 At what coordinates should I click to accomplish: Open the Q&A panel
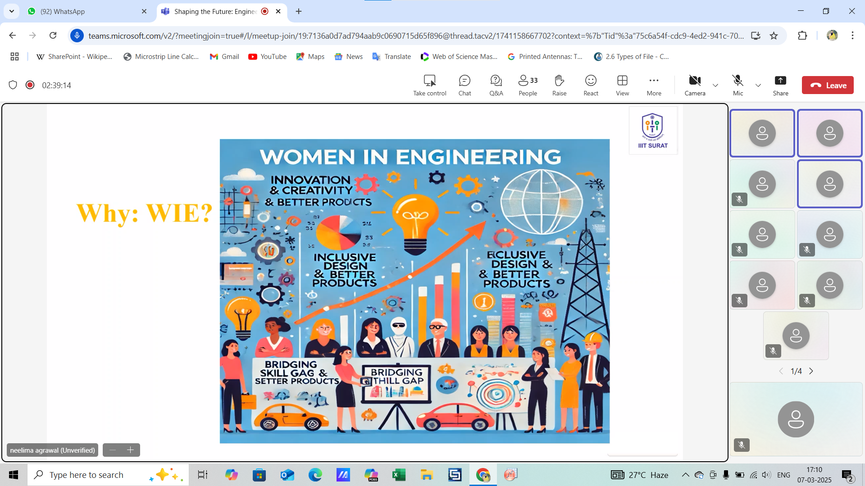496,85
